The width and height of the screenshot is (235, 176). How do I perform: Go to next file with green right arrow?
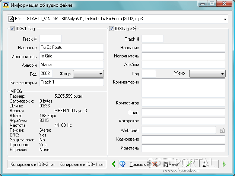224,164
